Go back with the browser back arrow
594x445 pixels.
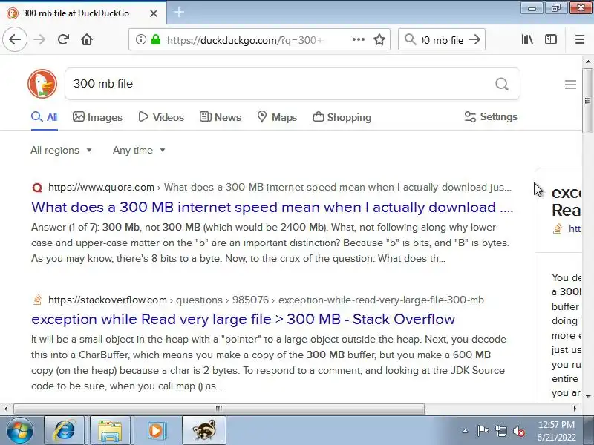click(x=15, y=39)
